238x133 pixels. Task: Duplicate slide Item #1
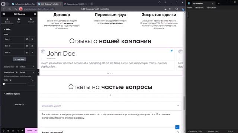tap(27, 39)
